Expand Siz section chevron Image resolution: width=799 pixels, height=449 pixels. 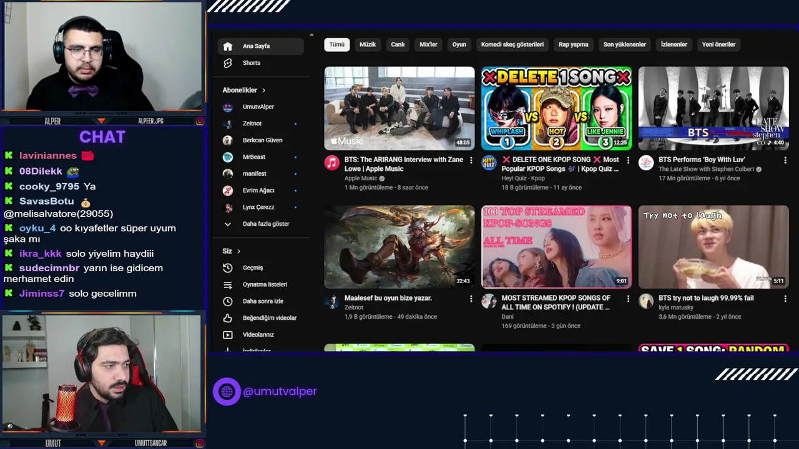[238, 251]
